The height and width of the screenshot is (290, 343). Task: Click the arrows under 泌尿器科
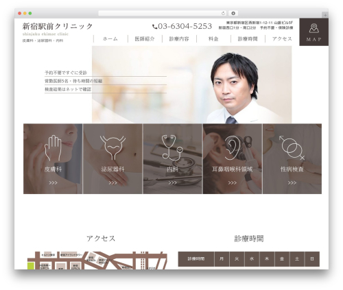[113, 182]
